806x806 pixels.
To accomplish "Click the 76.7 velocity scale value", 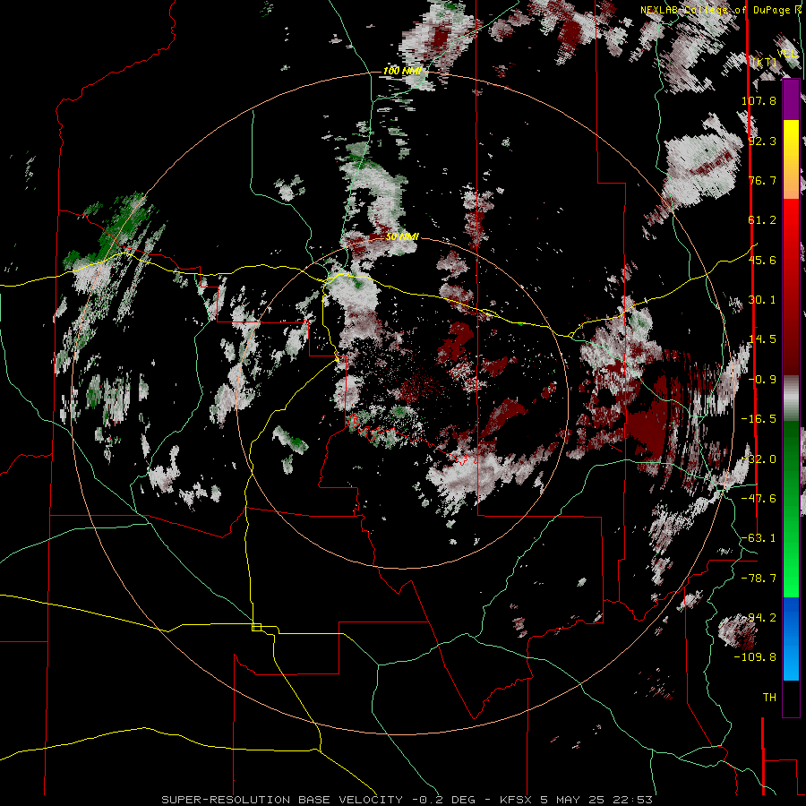I will click(x=762, y=180).
